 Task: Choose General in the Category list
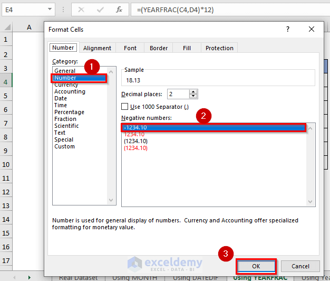coord(65,71)
